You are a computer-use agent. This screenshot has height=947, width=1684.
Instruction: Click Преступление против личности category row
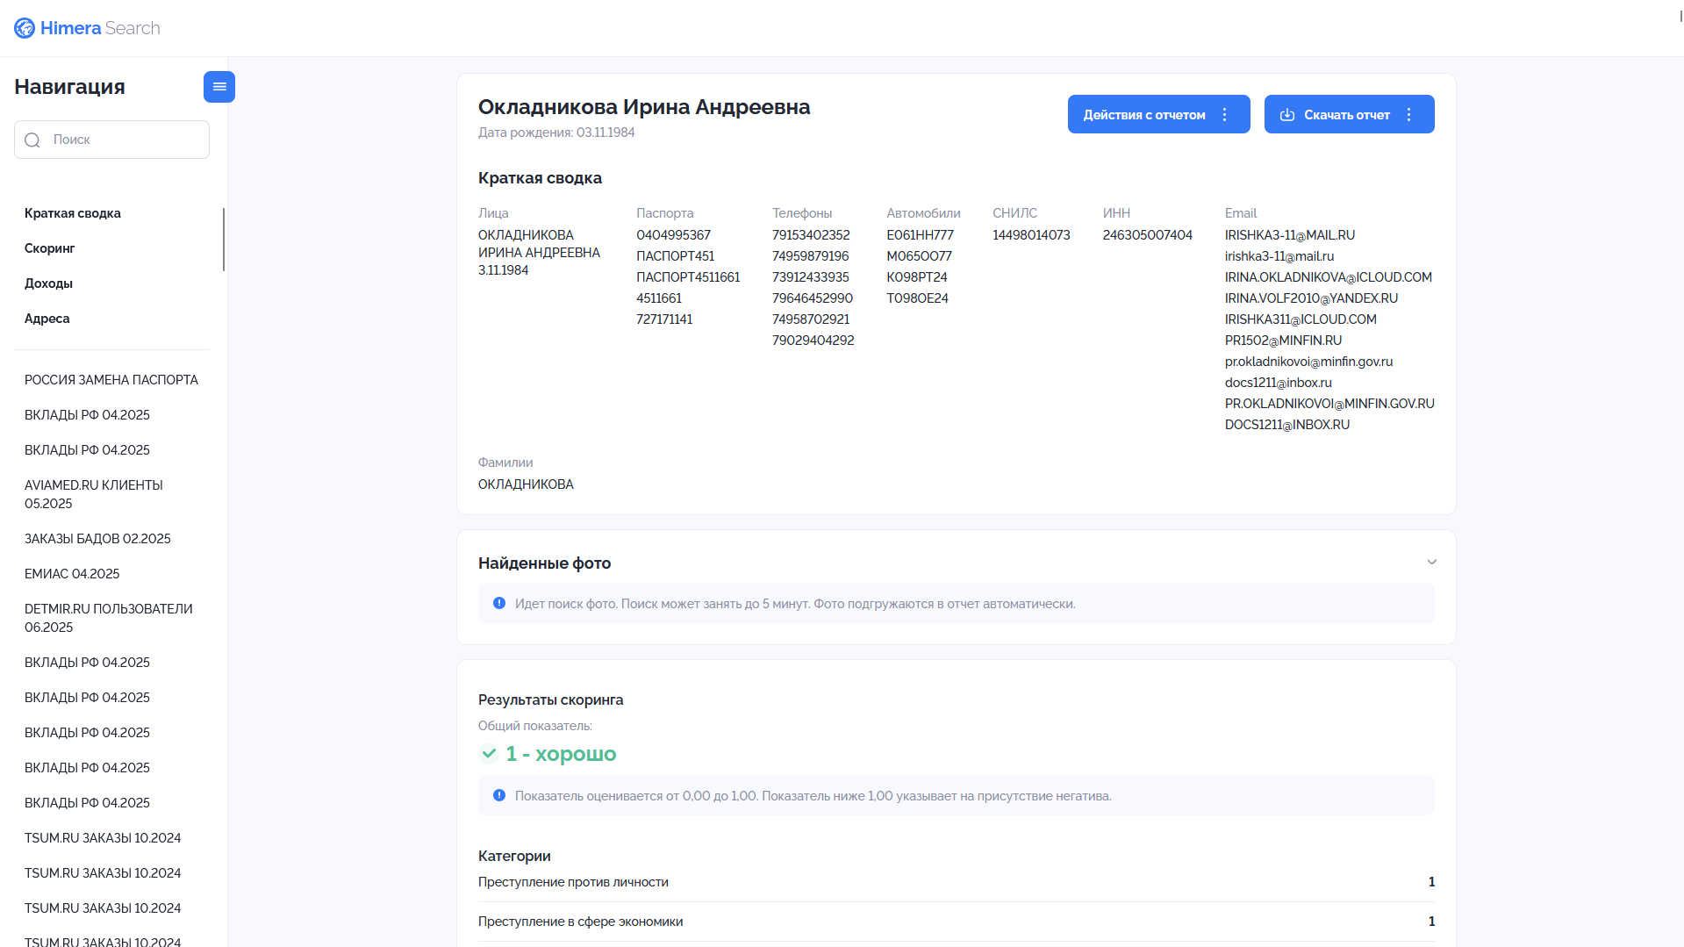(957, 882)
